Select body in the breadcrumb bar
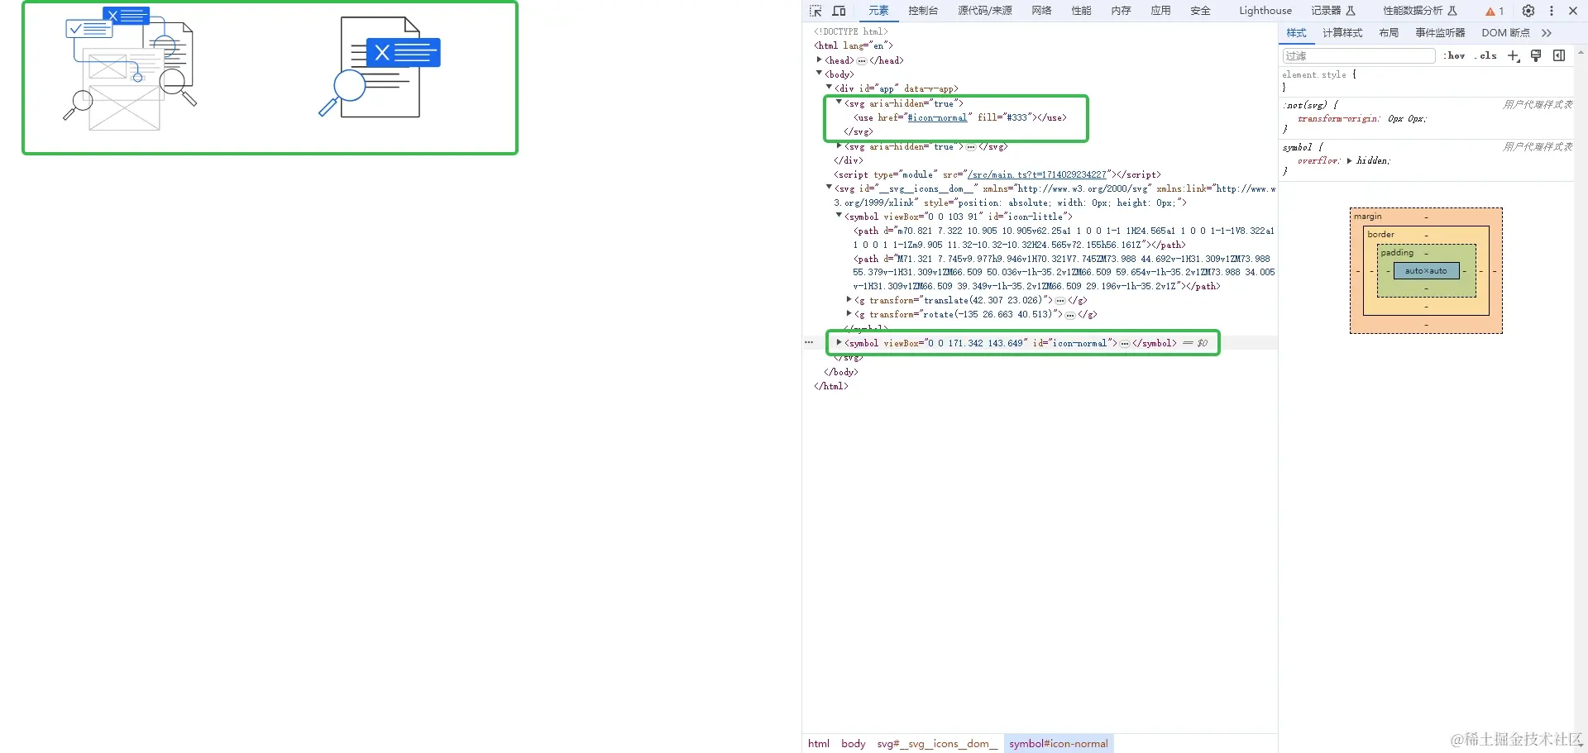 click(x=854, y=744)
